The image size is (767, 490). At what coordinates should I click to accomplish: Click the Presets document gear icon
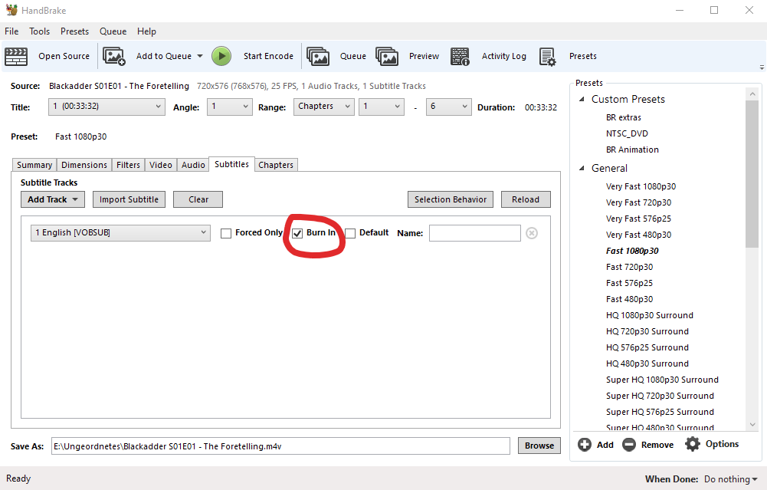[x=547, y=57]
